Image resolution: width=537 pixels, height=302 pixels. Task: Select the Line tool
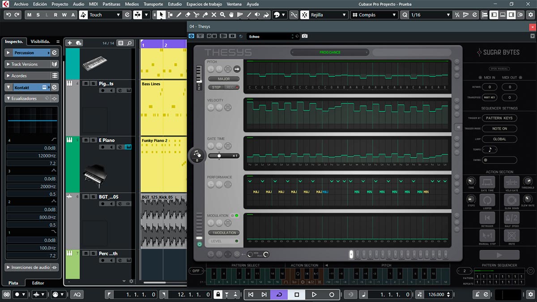[x=249, y=15]
